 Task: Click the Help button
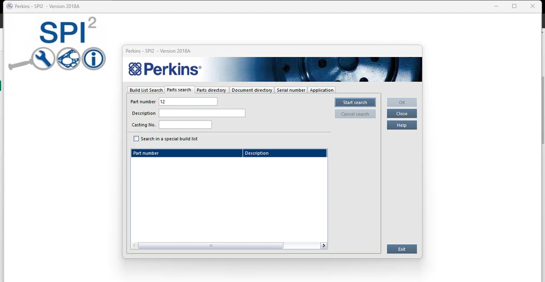click(x=402, y=125)
